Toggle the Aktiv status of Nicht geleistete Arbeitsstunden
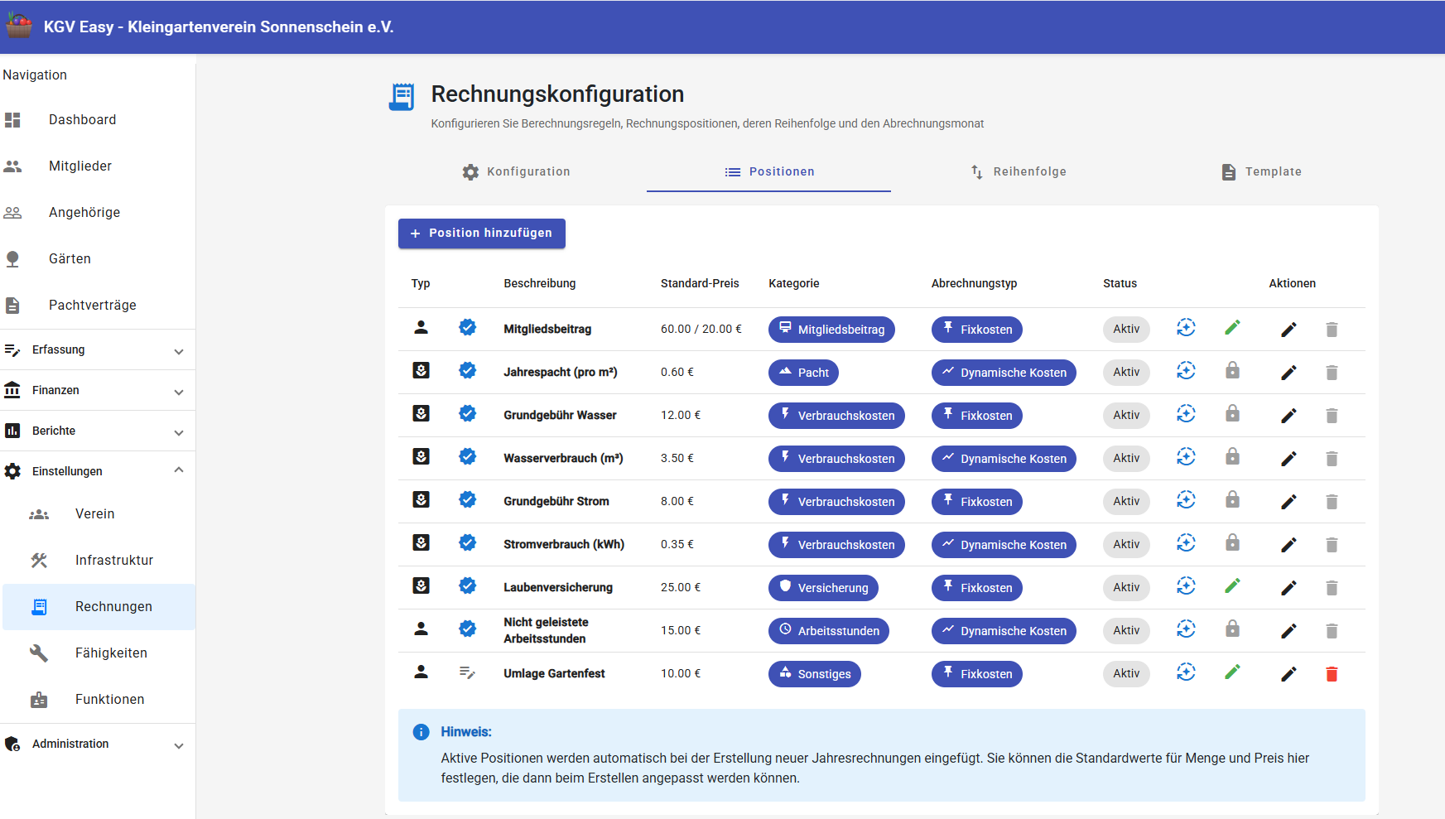The width and height of the screenshot is (1445, 819). (x=1126, y=630)
